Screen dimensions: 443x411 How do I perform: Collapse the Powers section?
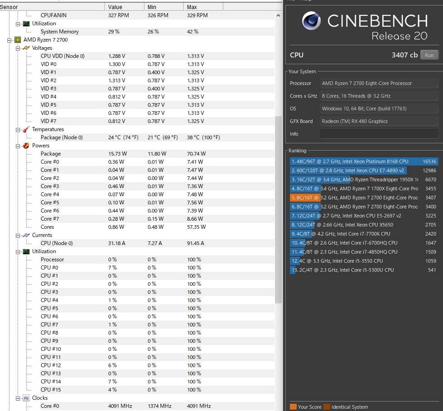pos(18,146)
